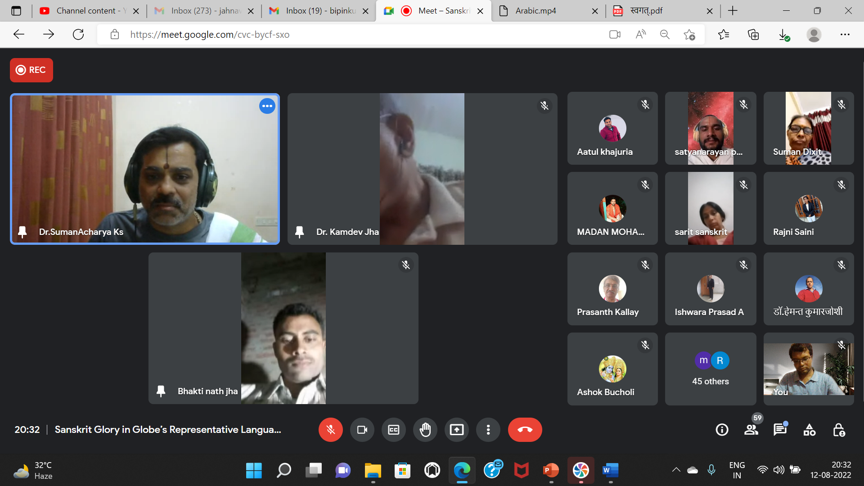Toggle the camera on/off button
Image resolution: width=864 pixels, height=486 pixels.
point(362,430)
